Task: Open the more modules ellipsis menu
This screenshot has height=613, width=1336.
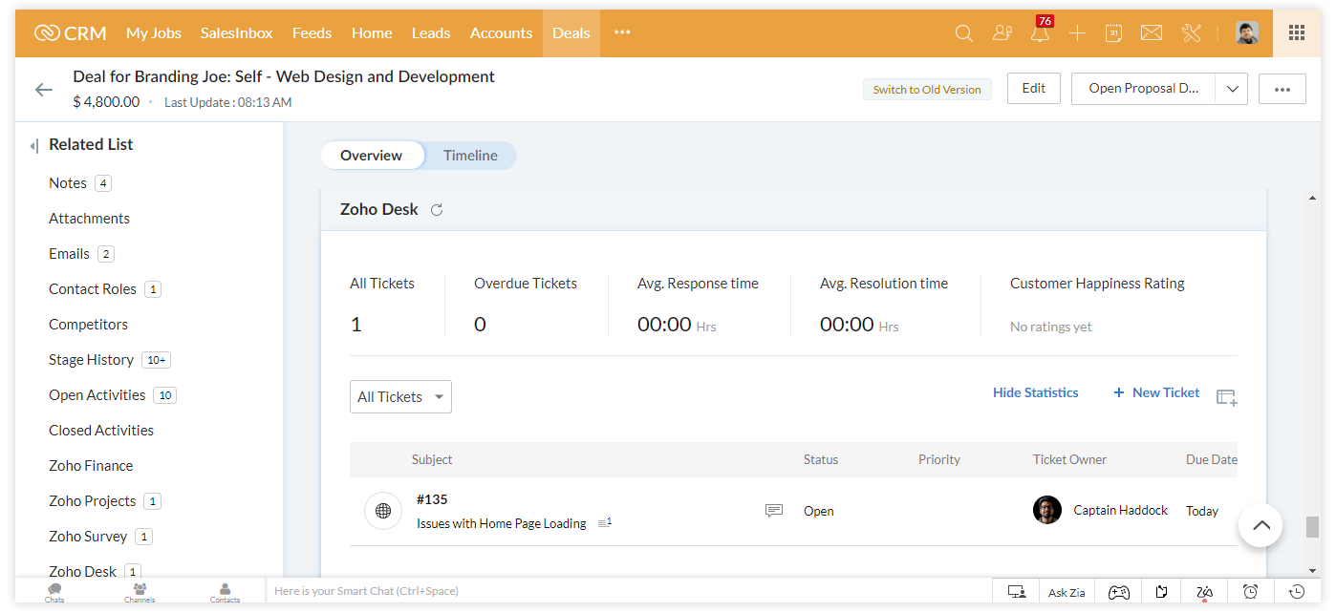Action: (x=622, y=32)
